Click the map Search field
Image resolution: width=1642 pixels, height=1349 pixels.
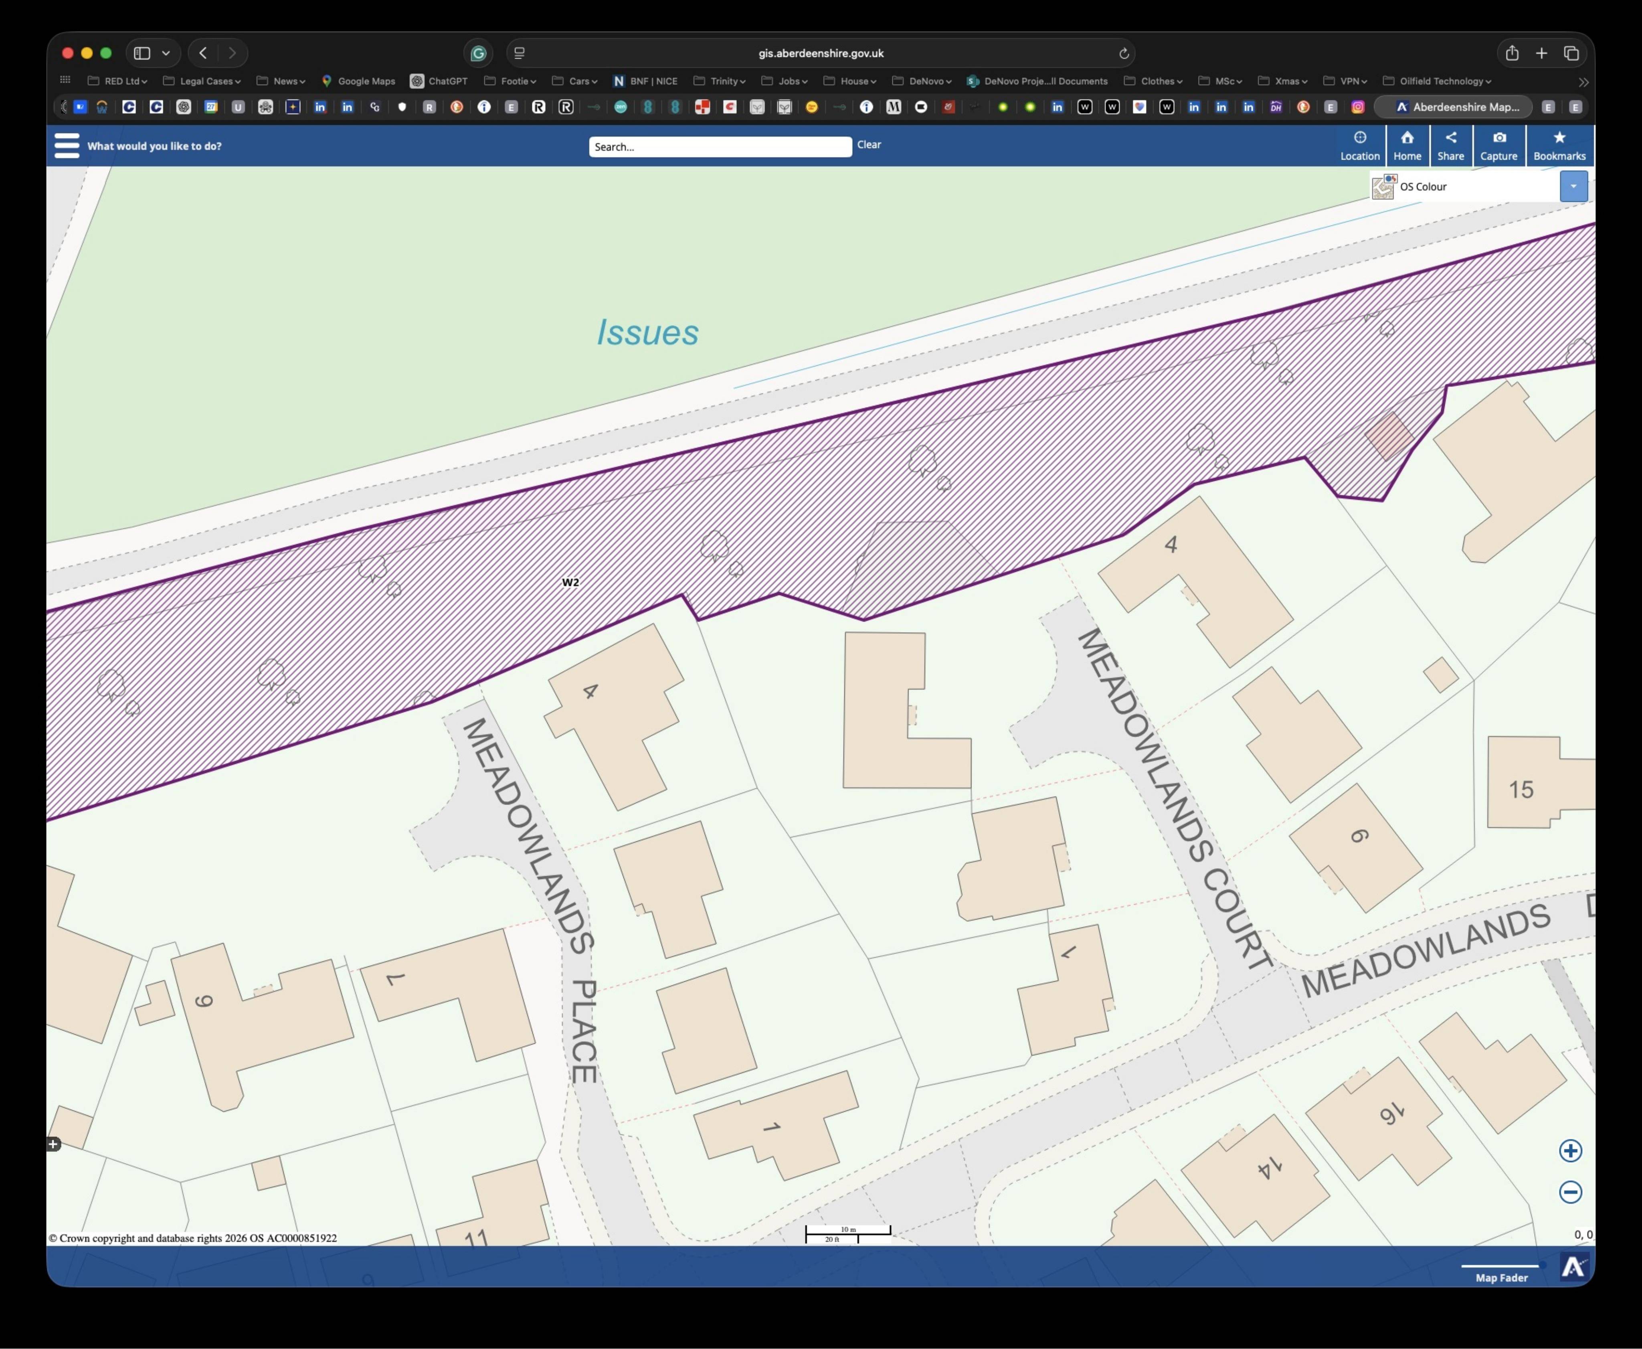(x=720, y=147)
